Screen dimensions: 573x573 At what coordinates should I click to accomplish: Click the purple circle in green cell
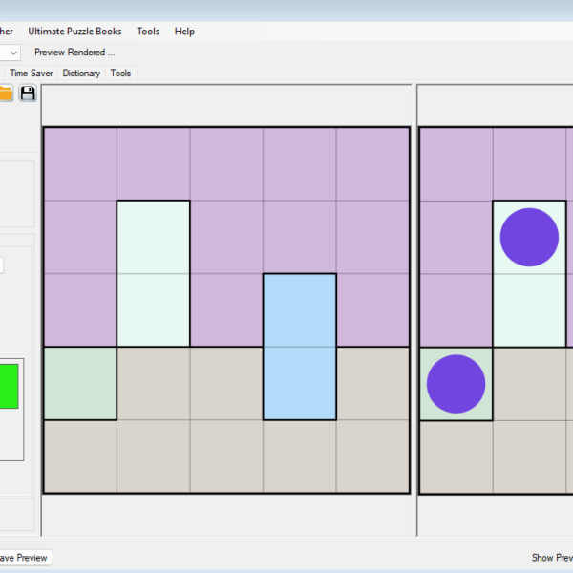pos(456,384)
